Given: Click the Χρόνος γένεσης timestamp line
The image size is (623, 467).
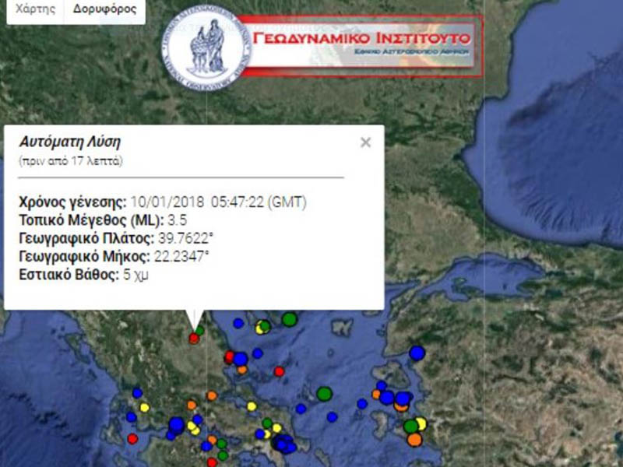Looking at the screenshot, I should point(163,202).
